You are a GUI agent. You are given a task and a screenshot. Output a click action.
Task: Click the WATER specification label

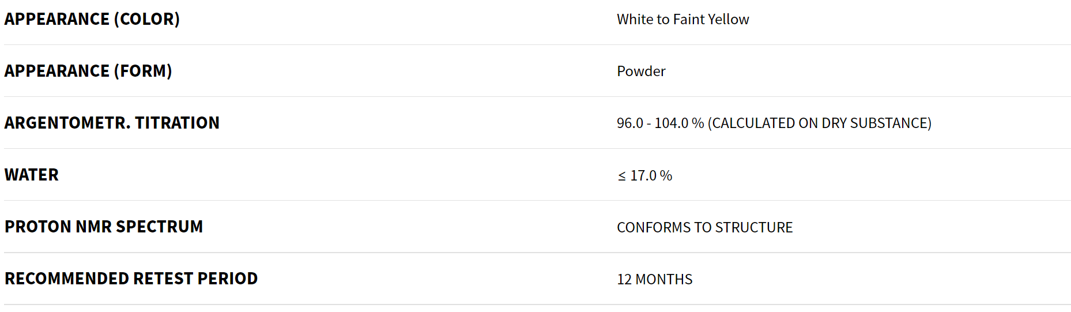pos(32,175)
